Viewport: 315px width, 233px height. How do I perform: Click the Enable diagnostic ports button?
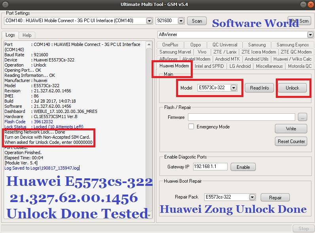(243, 167)
